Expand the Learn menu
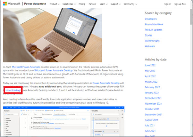The image size is (193, 137). click(104, 4)
